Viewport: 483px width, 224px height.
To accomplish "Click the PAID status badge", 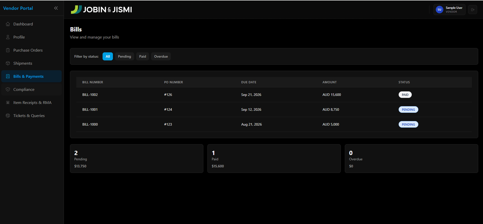I will coord(405,95).
